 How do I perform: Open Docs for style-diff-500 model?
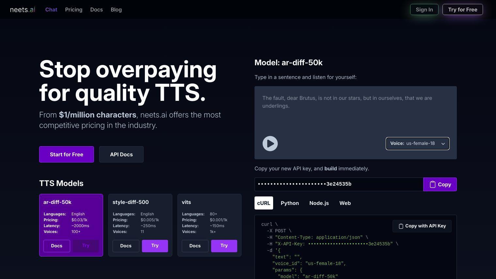[126, 246]
